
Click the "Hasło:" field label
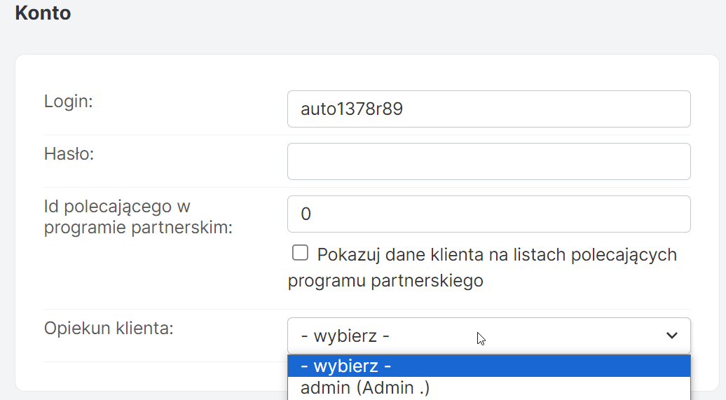coord(69,153)
